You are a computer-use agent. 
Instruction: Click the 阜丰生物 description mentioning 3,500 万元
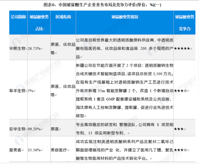pyautogui.click(x=125, y=91)
